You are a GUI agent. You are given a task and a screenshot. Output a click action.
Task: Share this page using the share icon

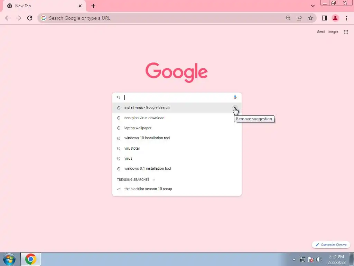point(299,18)
